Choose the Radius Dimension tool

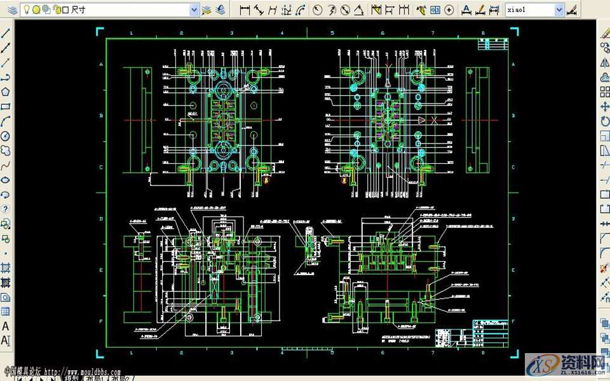(x=317, y=10)
